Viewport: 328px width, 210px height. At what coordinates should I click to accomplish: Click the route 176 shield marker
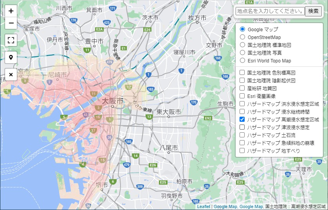(74, 20)
